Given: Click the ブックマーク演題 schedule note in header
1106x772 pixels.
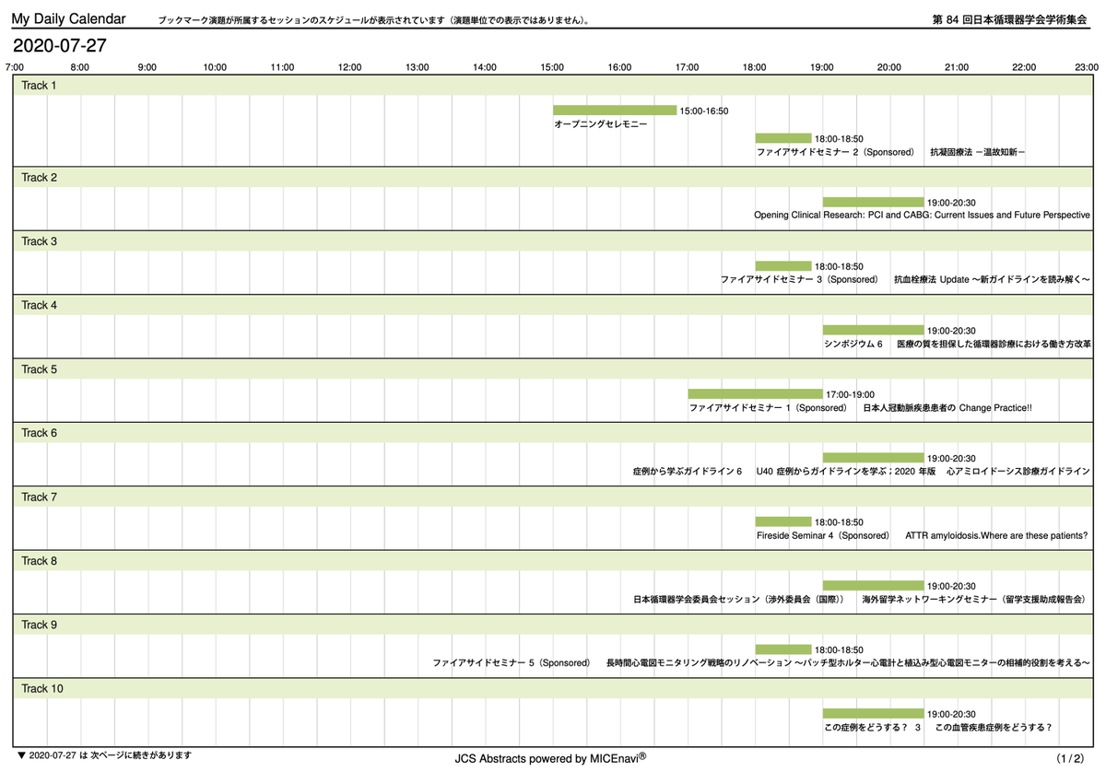Looking at the screenshot, I should [374, 20].
